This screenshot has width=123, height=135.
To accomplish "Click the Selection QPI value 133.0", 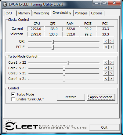I will pyautogui.click(x=53, y=34).
